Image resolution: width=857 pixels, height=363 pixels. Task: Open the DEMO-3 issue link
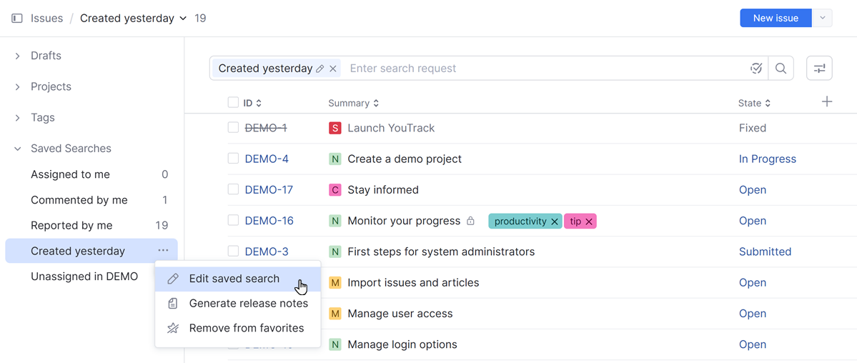(x=267, y=252)
